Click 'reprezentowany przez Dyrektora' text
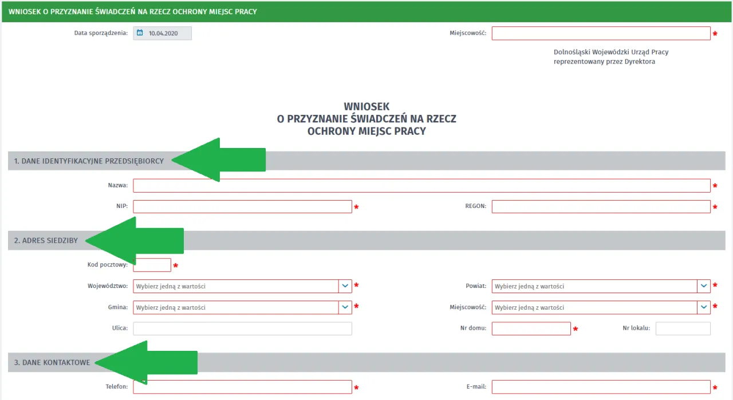 [604, 62]
